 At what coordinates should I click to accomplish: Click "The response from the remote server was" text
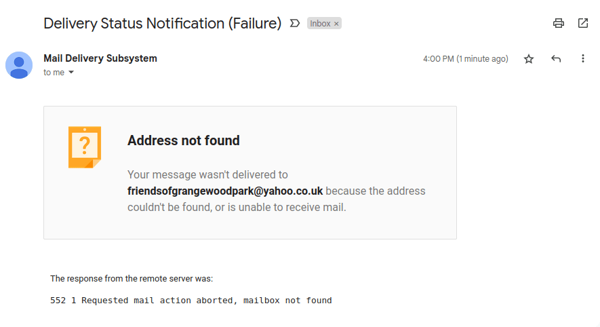[132, 278]
